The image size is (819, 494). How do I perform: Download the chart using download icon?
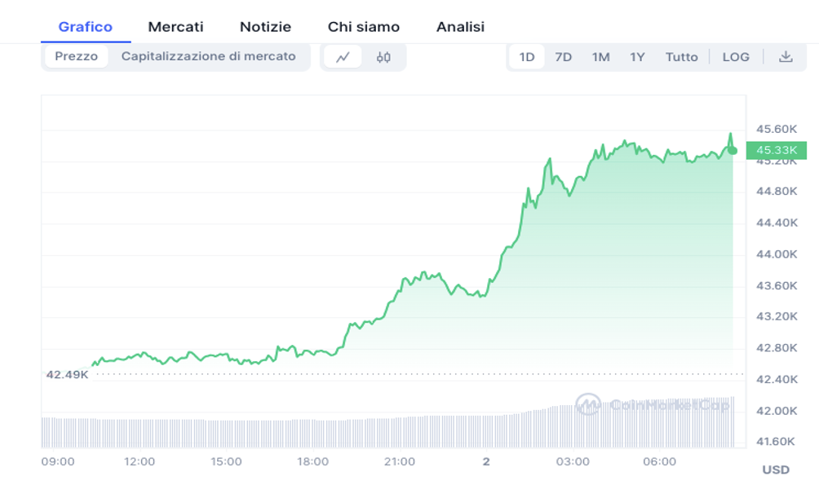click(786, 57)
